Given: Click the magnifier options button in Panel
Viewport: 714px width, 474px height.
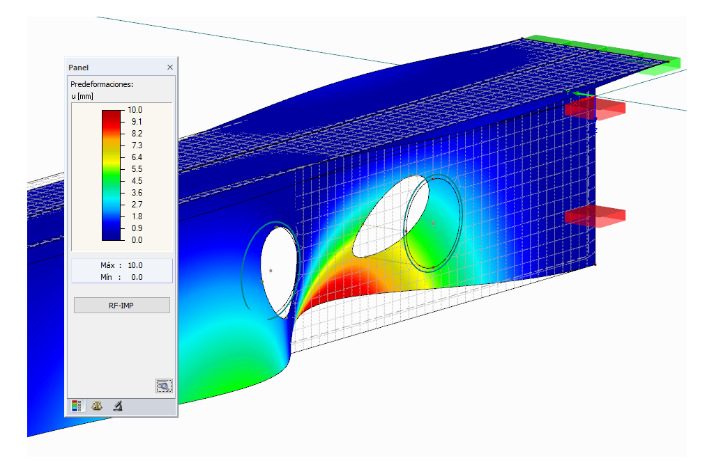Looking at the screenshot, I should [164, 386].
